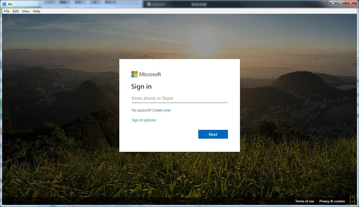Click the Ao window title text
359x207 pixels.
pos(10,4)
